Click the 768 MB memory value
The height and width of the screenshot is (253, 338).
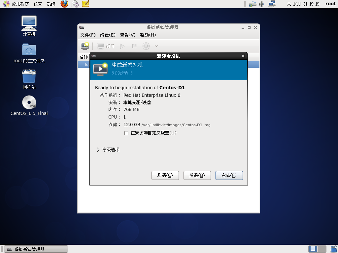tap(131, 109)
